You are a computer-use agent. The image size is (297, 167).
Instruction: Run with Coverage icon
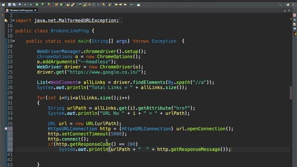43,5
